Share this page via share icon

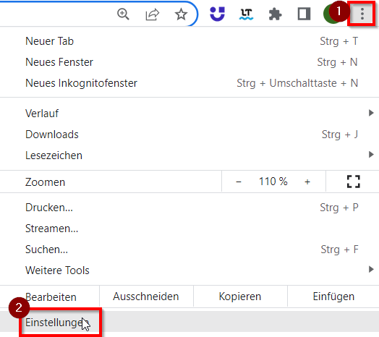click(153, 14)
